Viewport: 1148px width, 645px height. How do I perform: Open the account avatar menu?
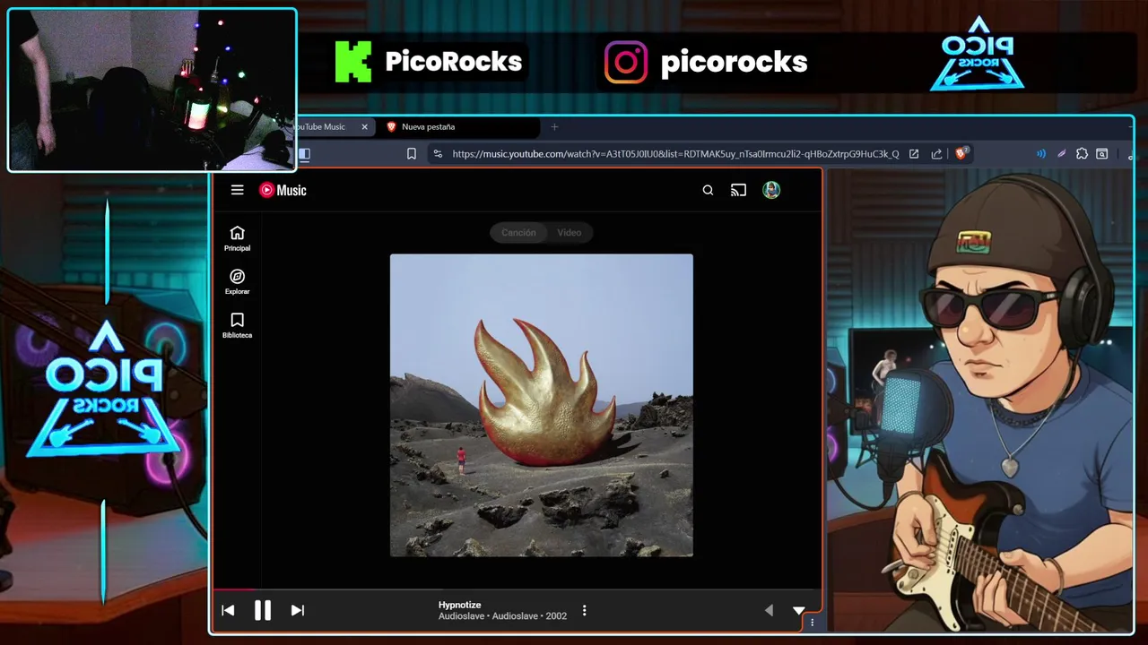[x=771, y=190]
